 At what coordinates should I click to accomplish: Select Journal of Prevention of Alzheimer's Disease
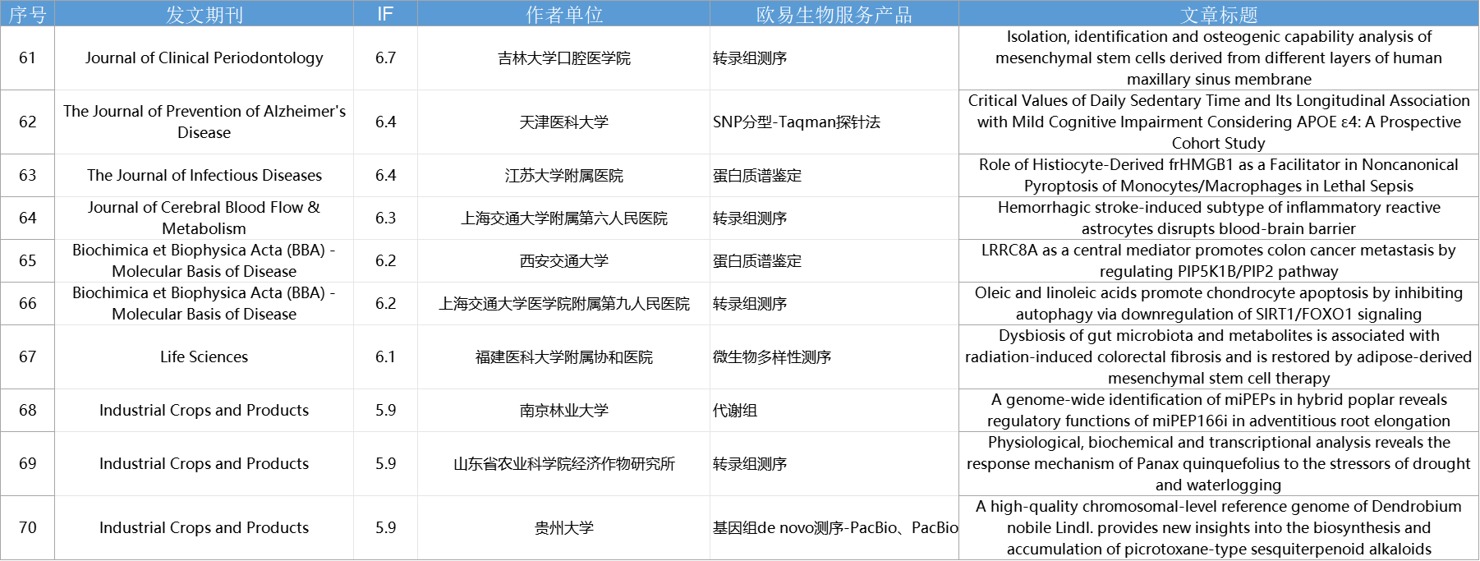pos(204,122)
